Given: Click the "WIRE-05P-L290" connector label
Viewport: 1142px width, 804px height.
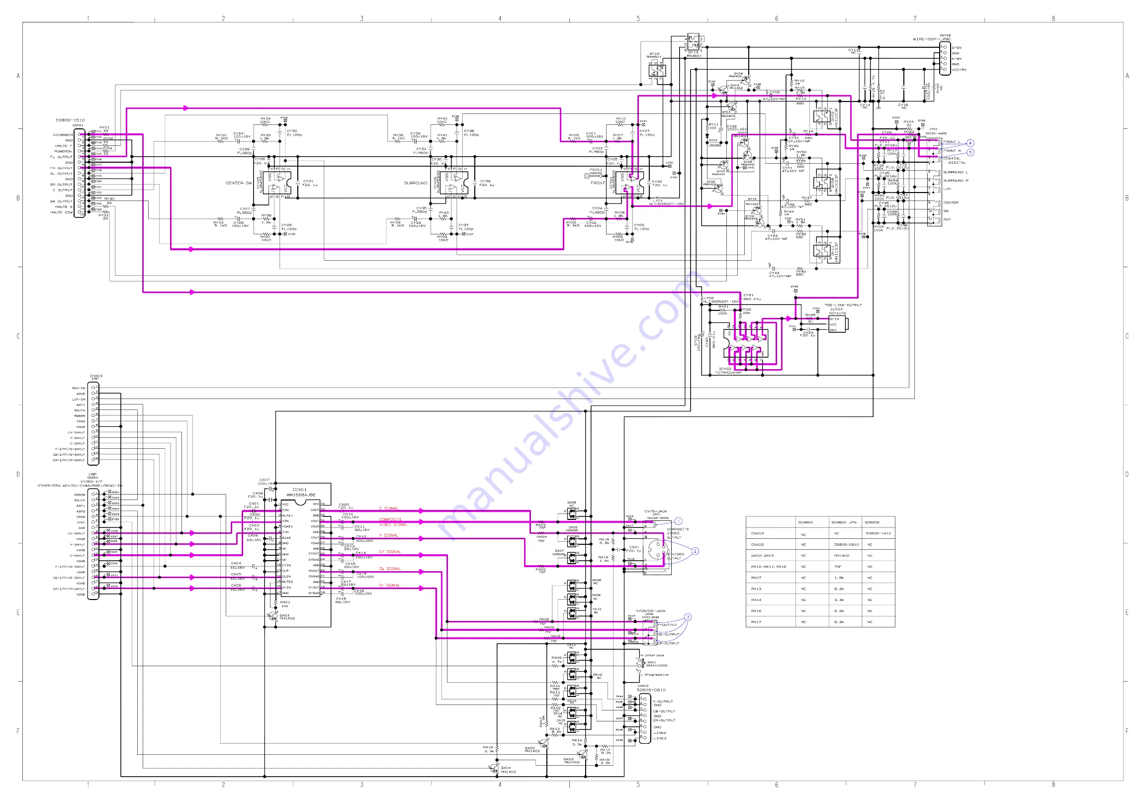Looking at the screenshot, I should coord(931,39).
